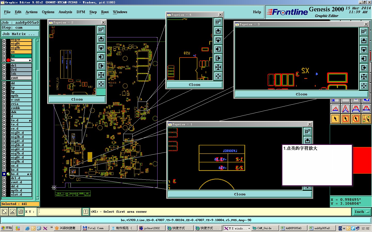372x232 pixels.
Task: Click Close button in Popview 3
Action: tap(301, 94)
